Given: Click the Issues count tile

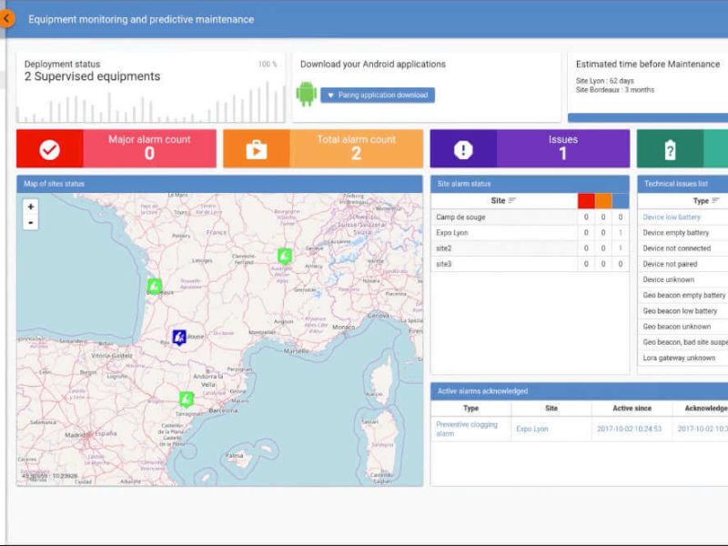Looking at the screenshot, I should (530, 148).
